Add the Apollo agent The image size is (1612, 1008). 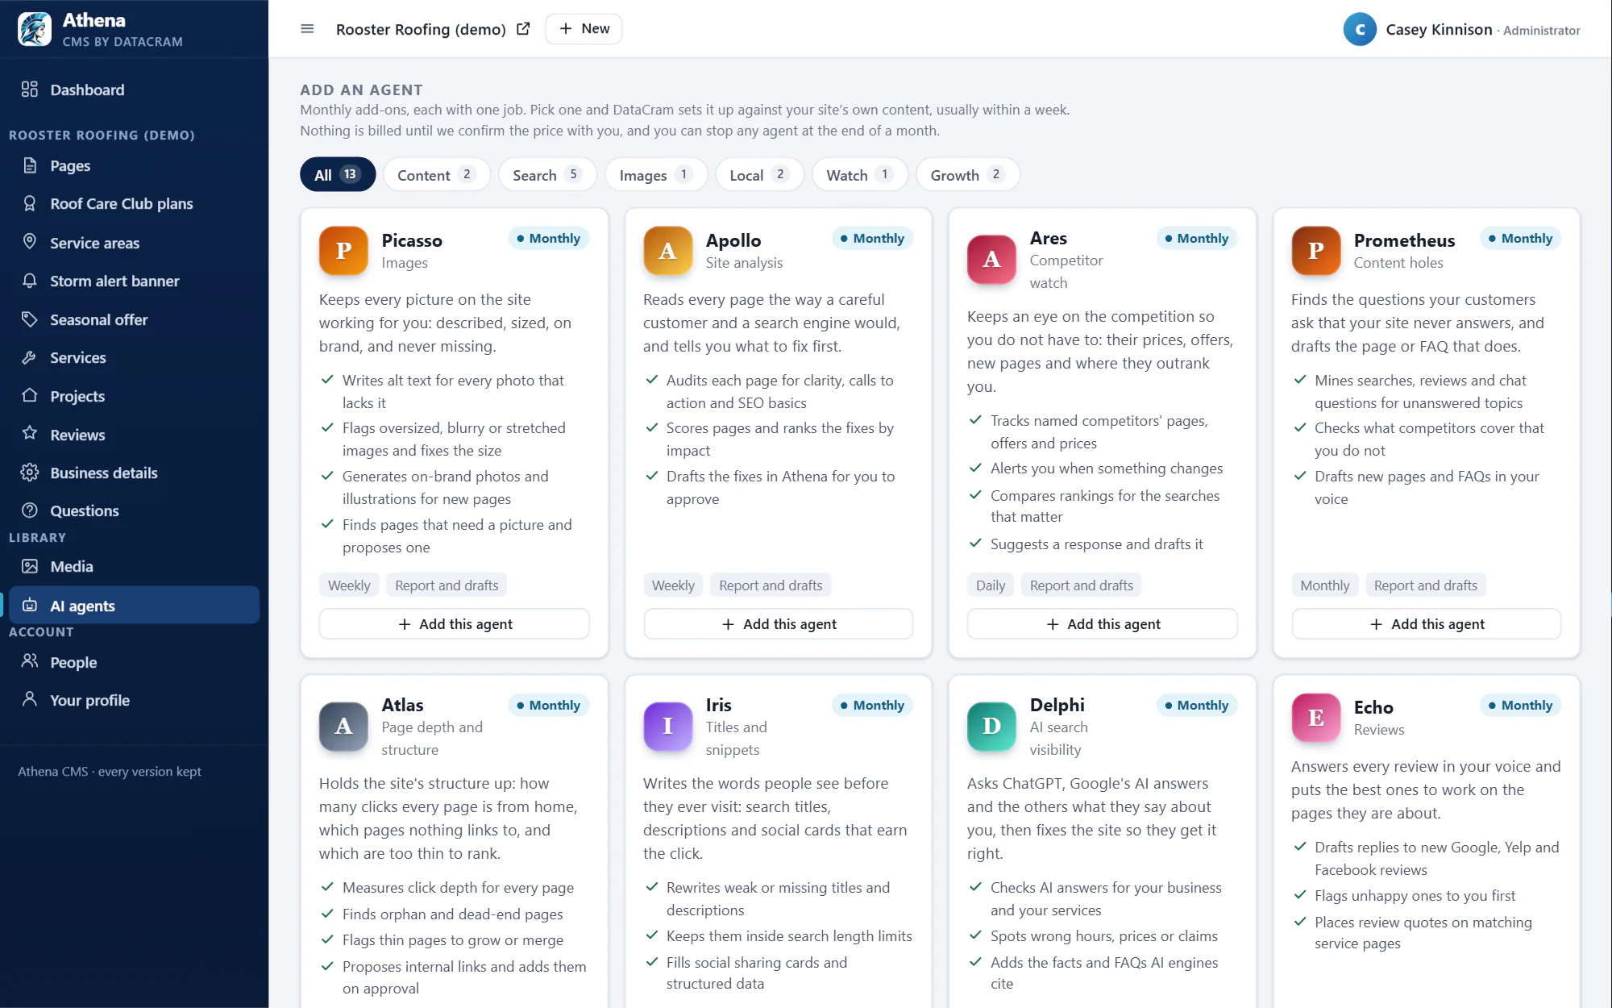[x=778, y=623]
